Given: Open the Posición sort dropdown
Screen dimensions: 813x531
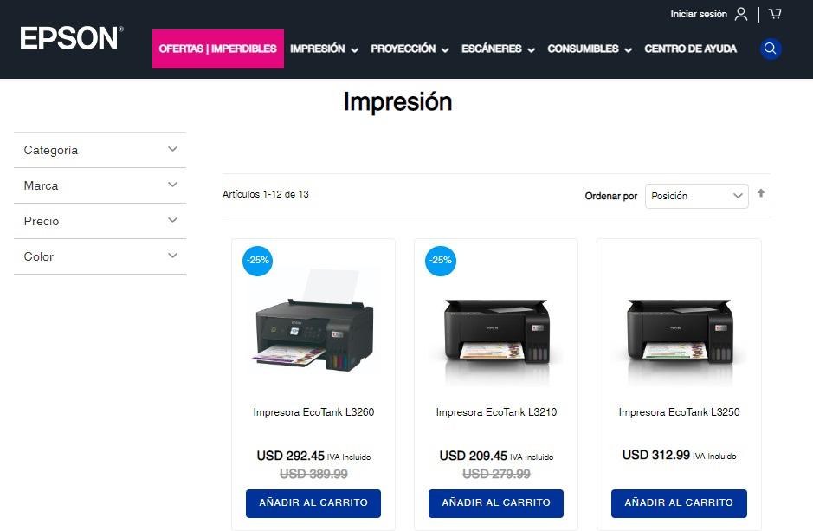Looking at the screenshot, I should click(696, 196).
